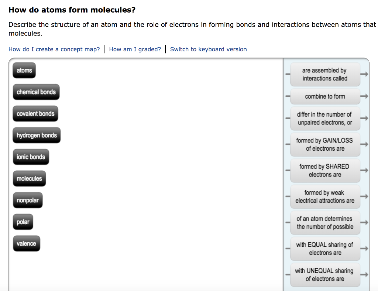378x291 pixels.
Task: Select the "ionic bonds" term tile
Action: coord(31,157)
